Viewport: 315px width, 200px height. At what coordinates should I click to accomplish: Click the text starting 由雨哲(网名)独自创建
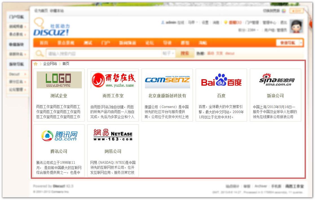coord(112,112)
